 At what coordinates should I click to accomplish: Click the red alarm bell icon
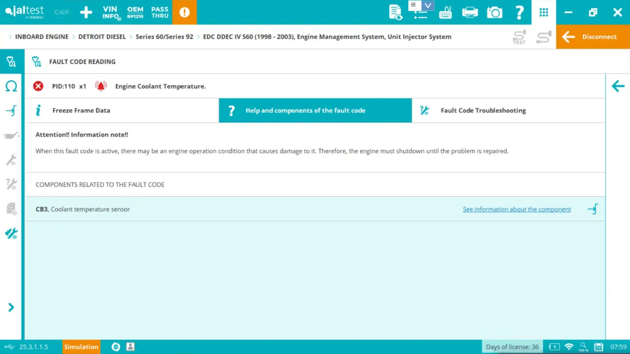[101, 86]
